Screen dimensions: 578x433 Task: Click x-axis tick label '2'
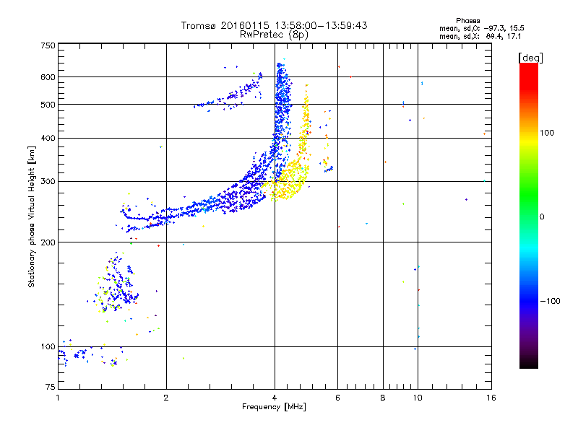166,398
